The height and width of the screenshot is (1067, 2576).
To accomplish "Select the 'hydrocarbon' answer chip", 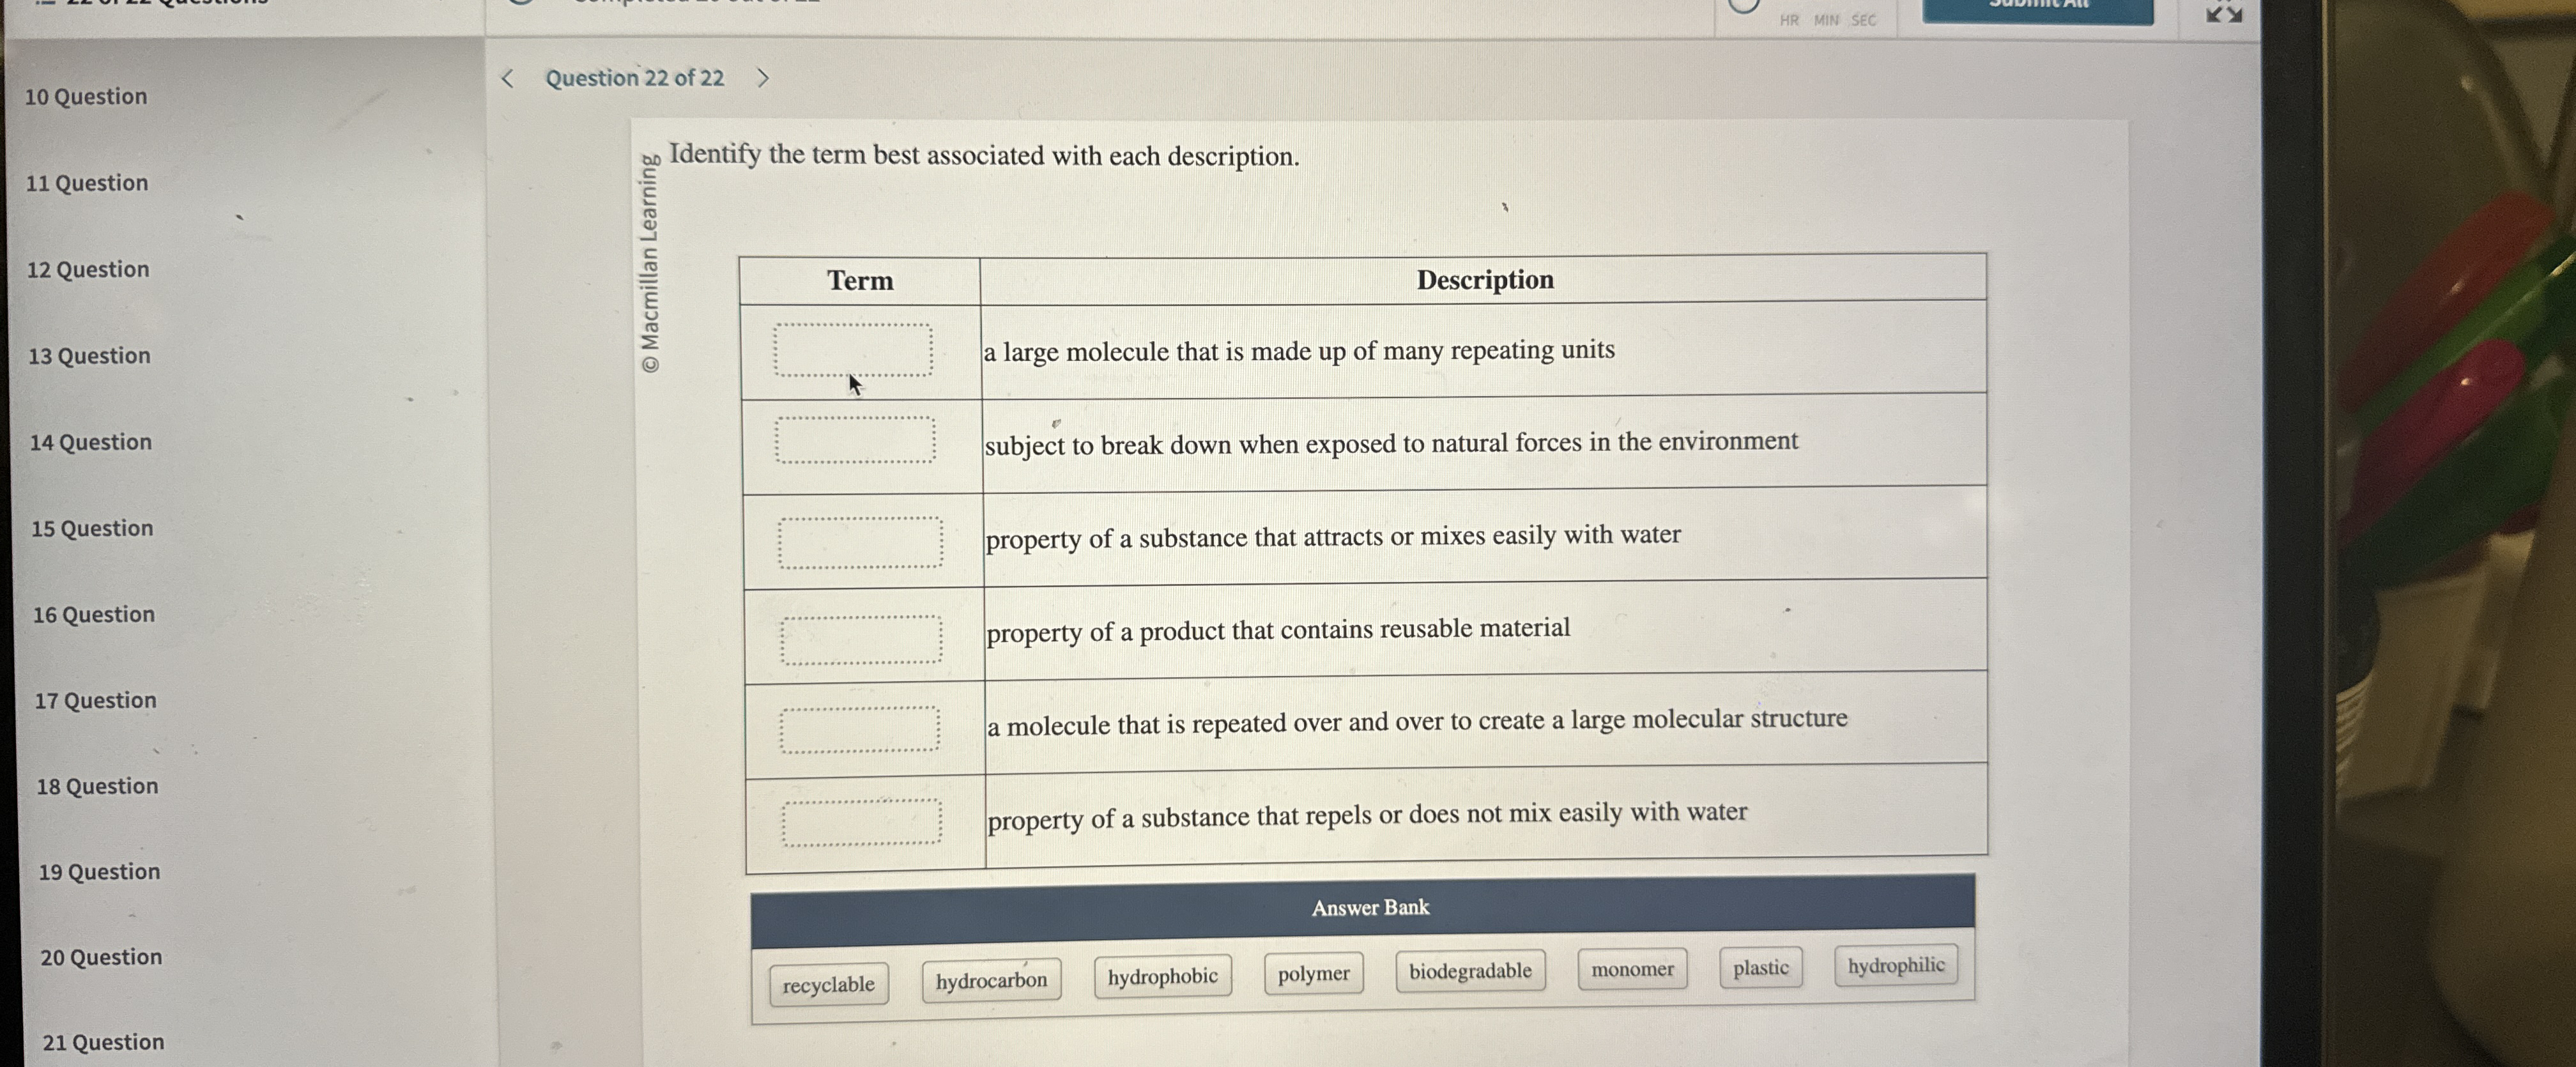I will pyautogui.click(x=991, y=980).
